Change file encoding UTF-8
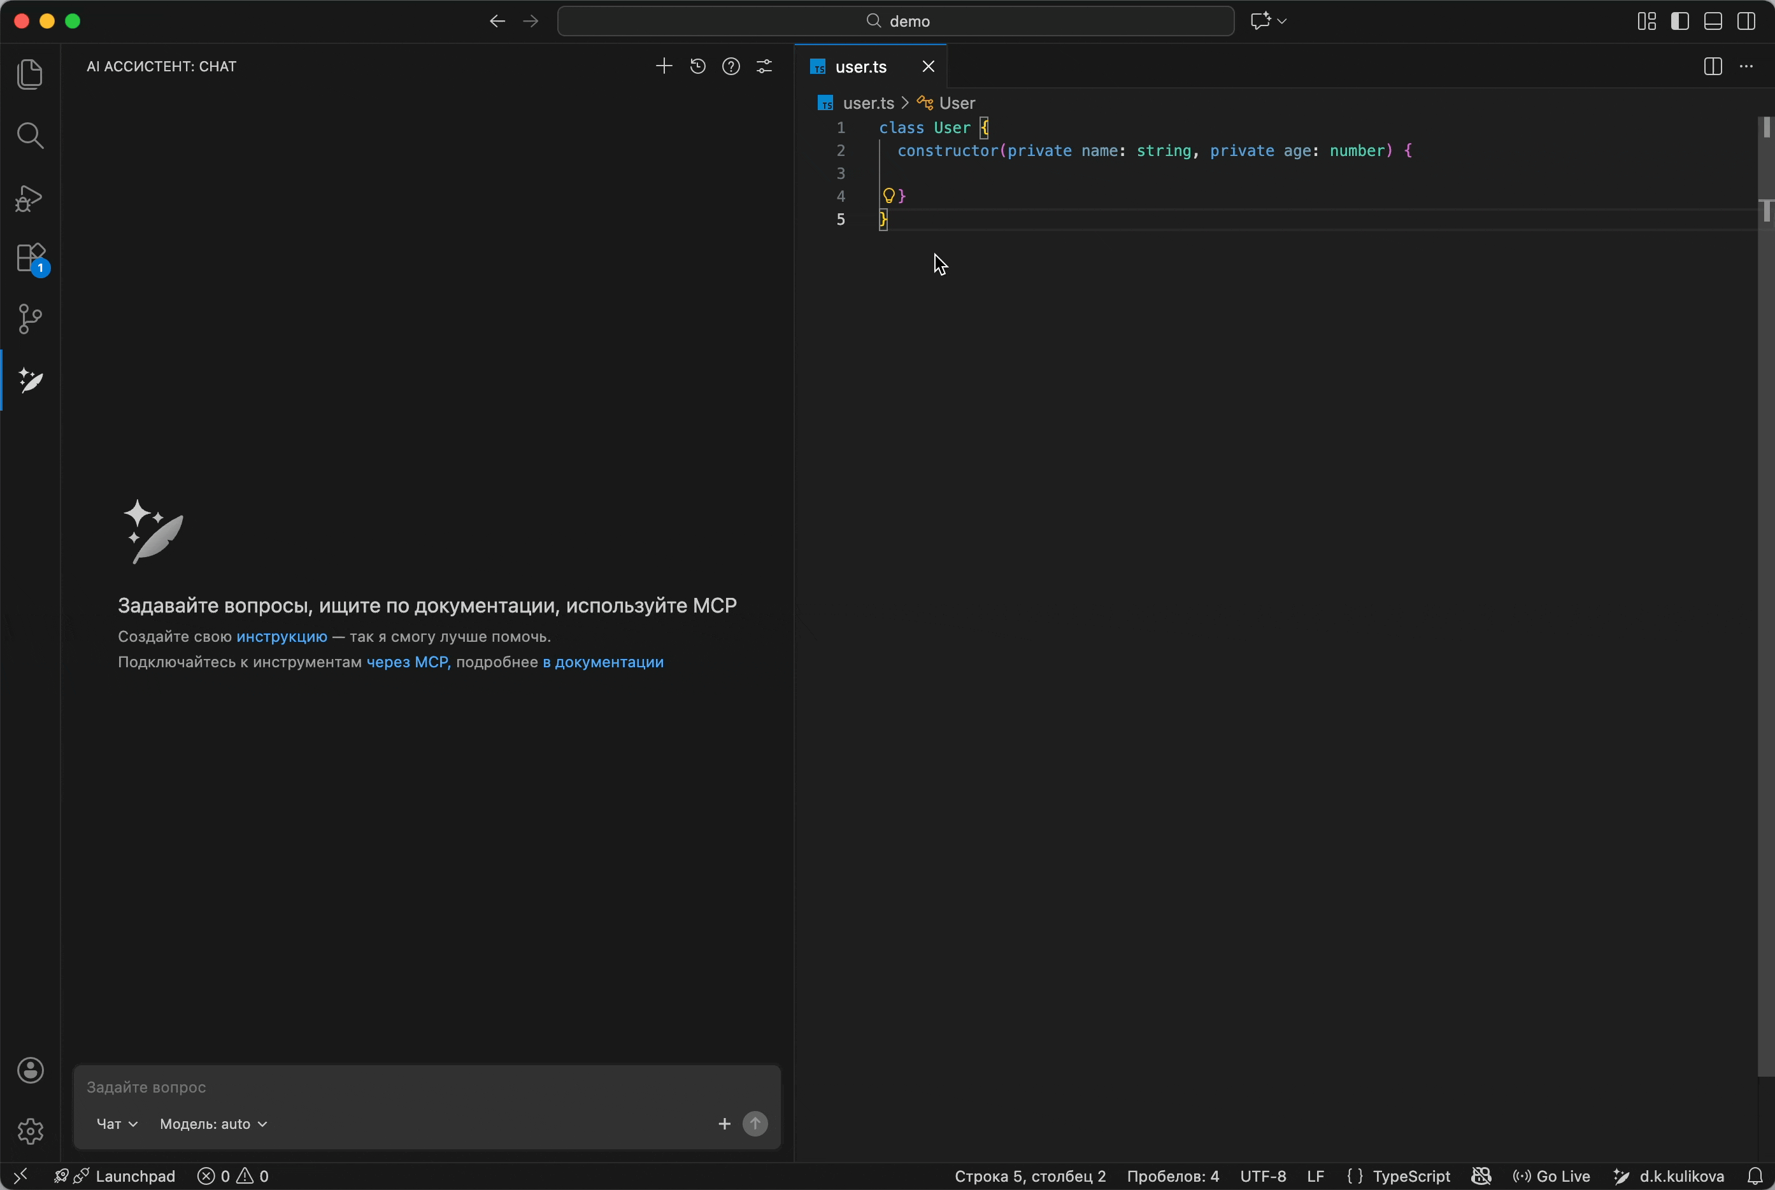This screenshot has width=1775, height=1190. pos(1262,1177)
